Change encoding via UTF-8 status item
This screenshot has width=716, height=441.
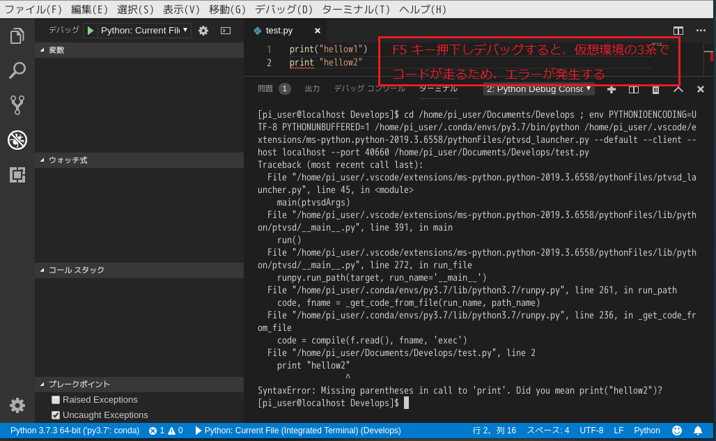coord(591,431)
